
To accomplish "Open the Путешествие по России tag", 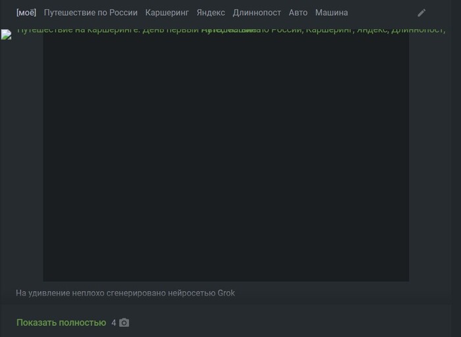I will point(91,13).
